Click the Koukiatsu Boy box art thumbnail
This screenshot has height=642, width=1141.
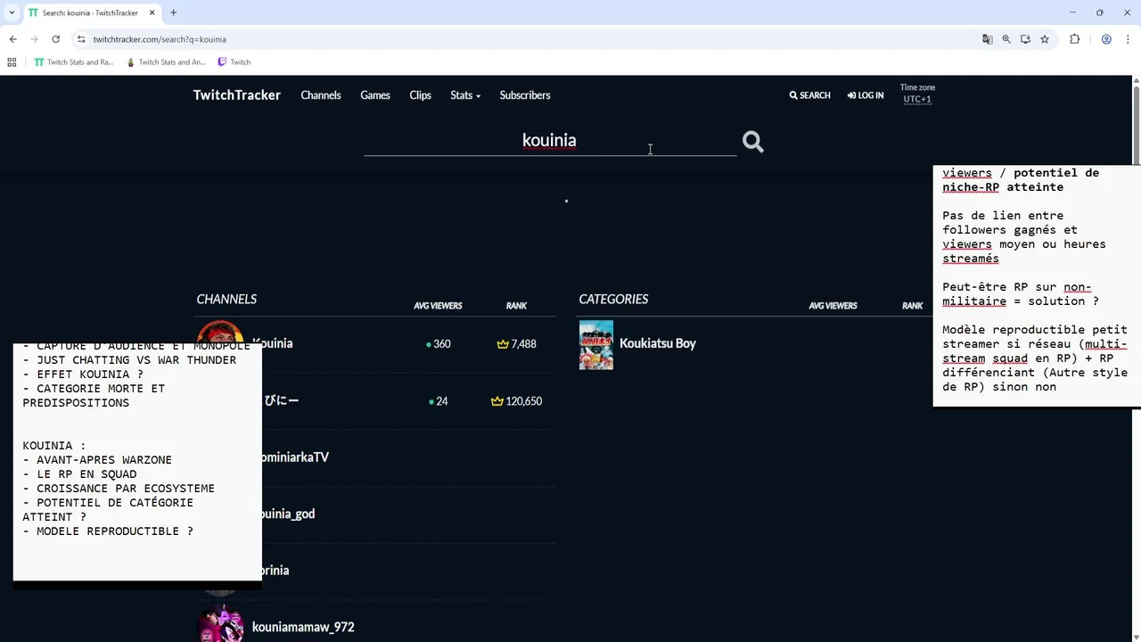[x=596, y=345]
